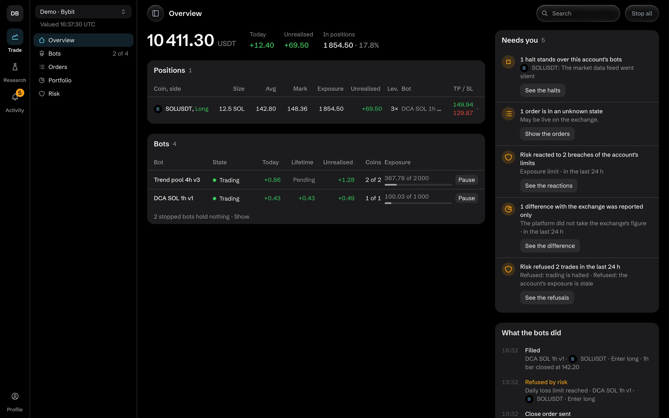This screenshot has height=418, width=669.
Task: Pause the Trend pool 4h v3 bot
Action: pos(467,180)
